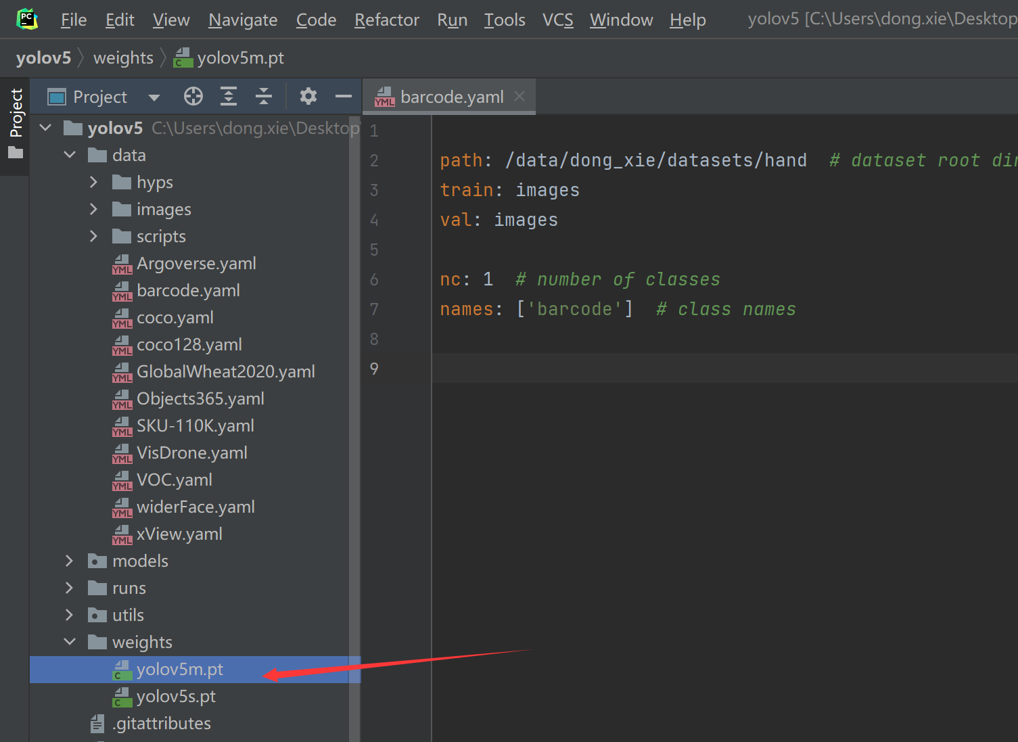Expand the models folder
This screenshot has height=742, width=1018.
point(69,561)
